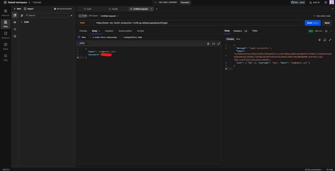
Task: Choose x-www-form-urlencoded body type
Action: pyautogui.click(x=103, y=37)
